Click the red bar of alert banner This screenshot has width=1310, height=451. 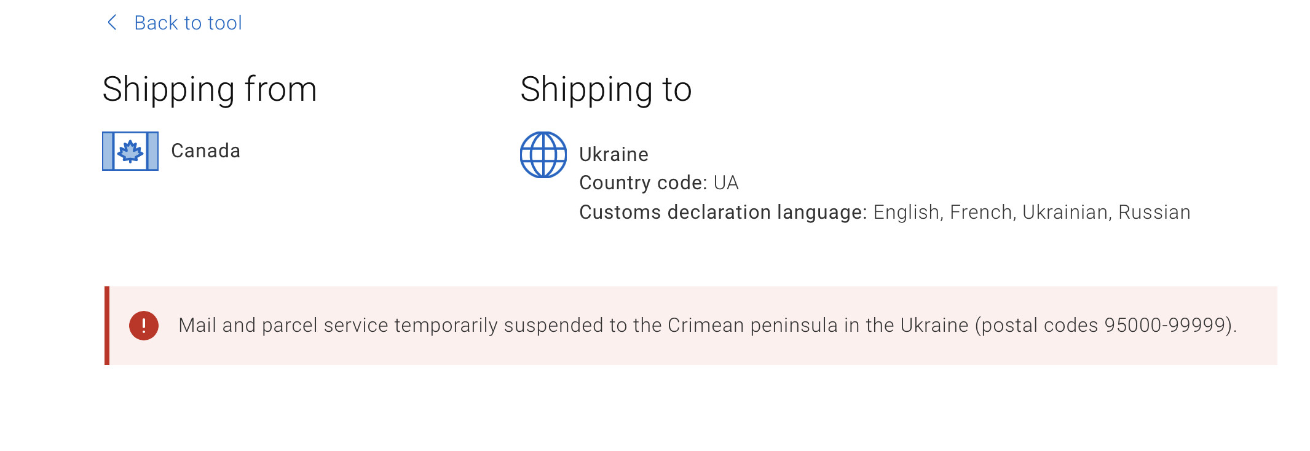(x=107, y=326)
